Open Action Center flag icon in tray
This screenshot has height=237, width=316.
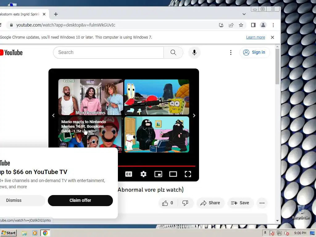coord(272,233)
